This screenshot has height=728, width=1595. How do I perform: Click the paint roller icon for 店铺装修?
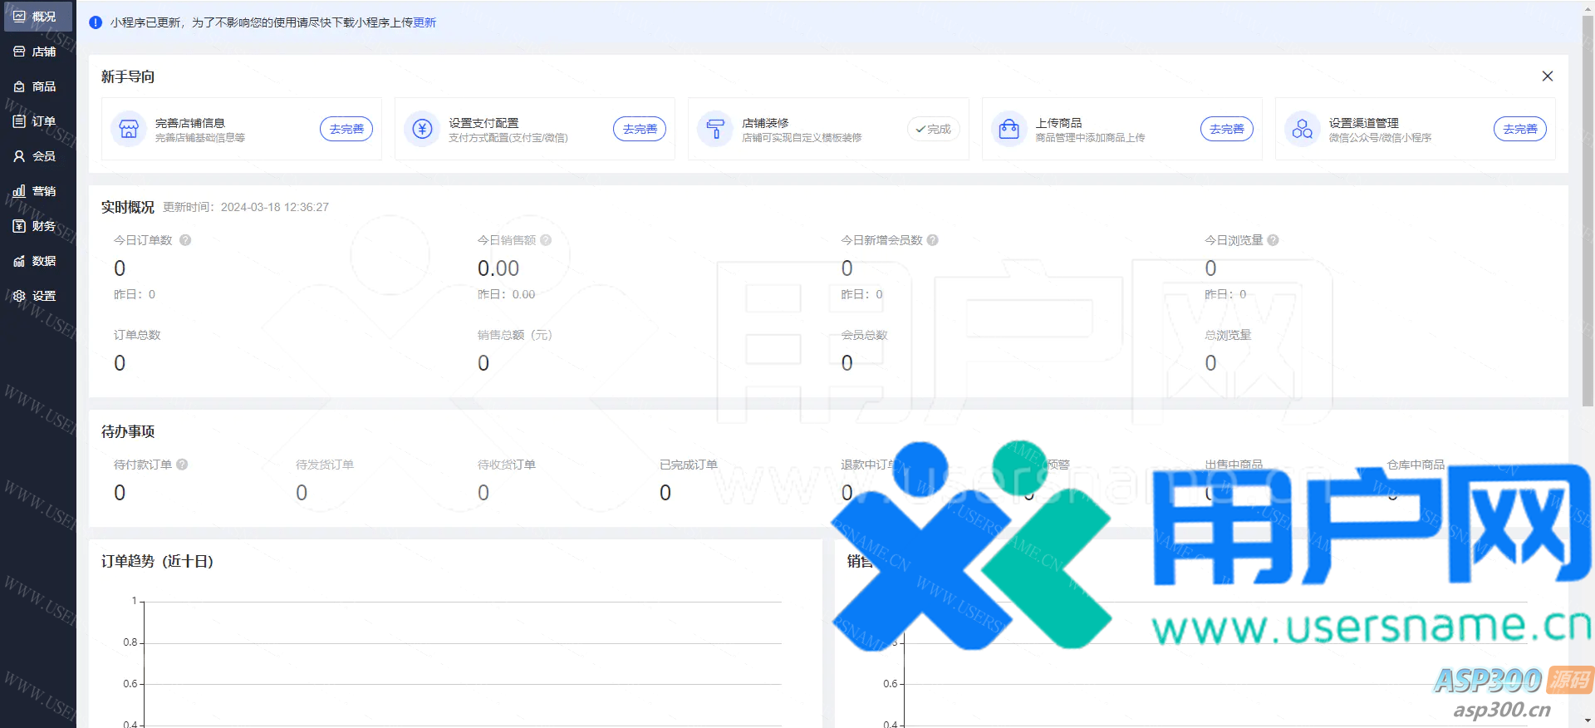click(x=715, y=129)
